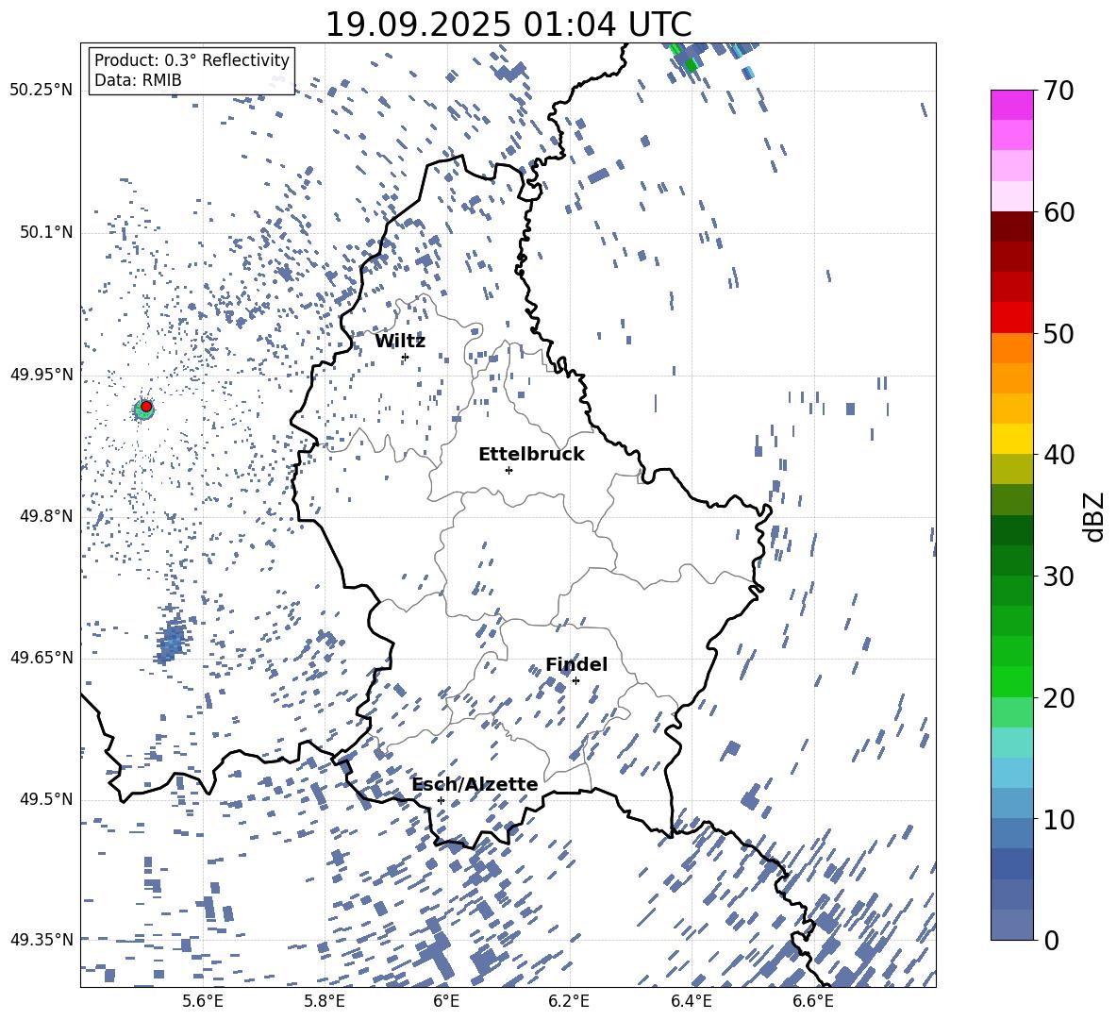The height and width of the screenshot is (1020, 1117).
Task: Click the 50.1°N latitude label
Action: [46, 233]
